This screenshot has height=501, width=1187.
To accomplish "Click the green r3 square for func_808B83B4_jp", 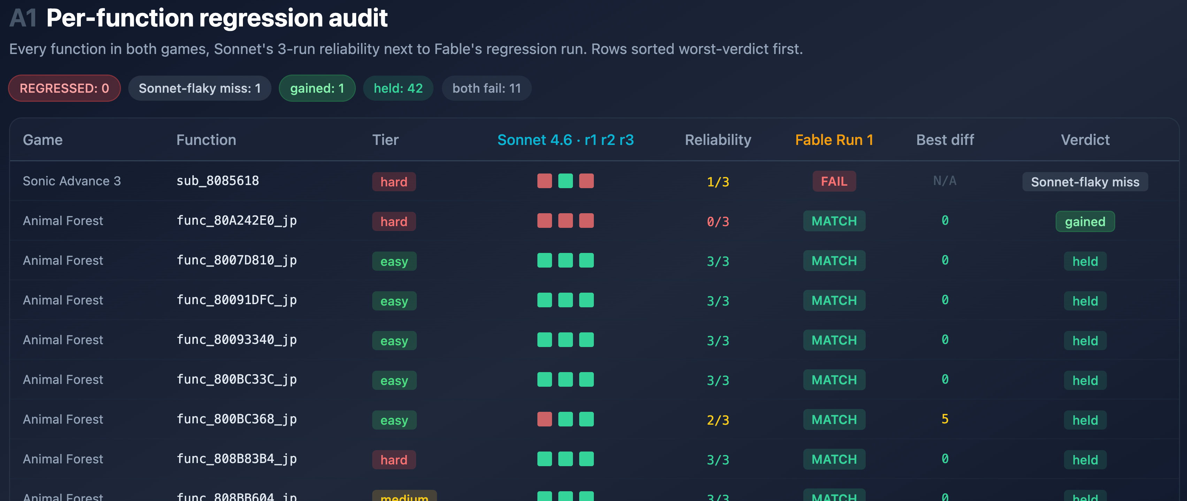I will (587, 458).
